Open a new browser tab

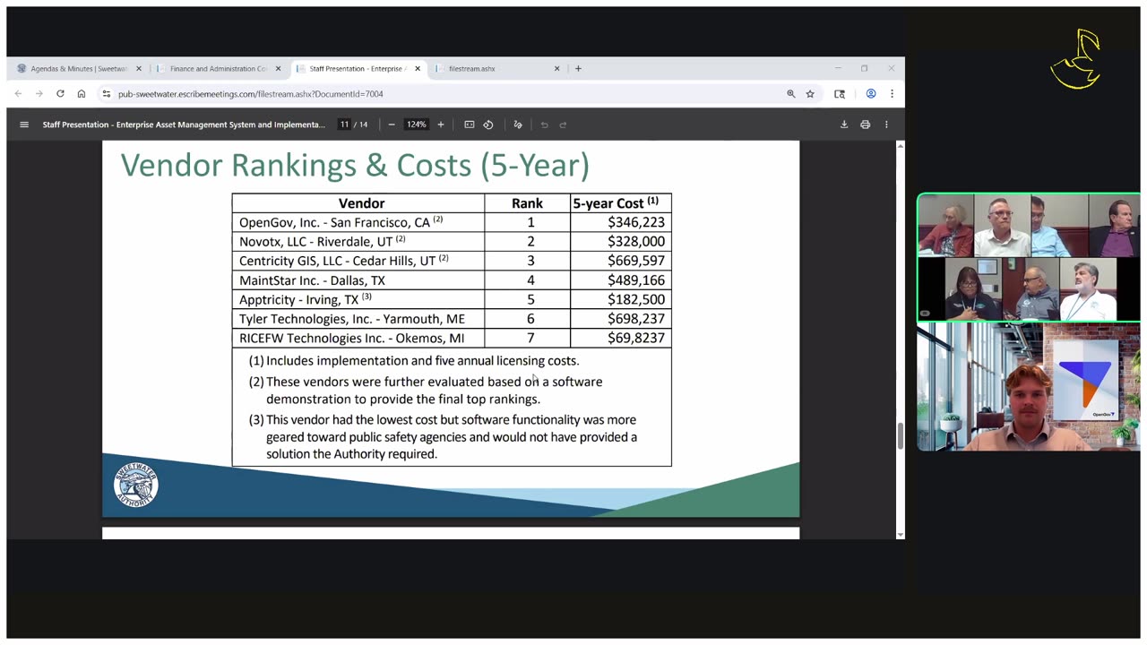tap(578, 68)
